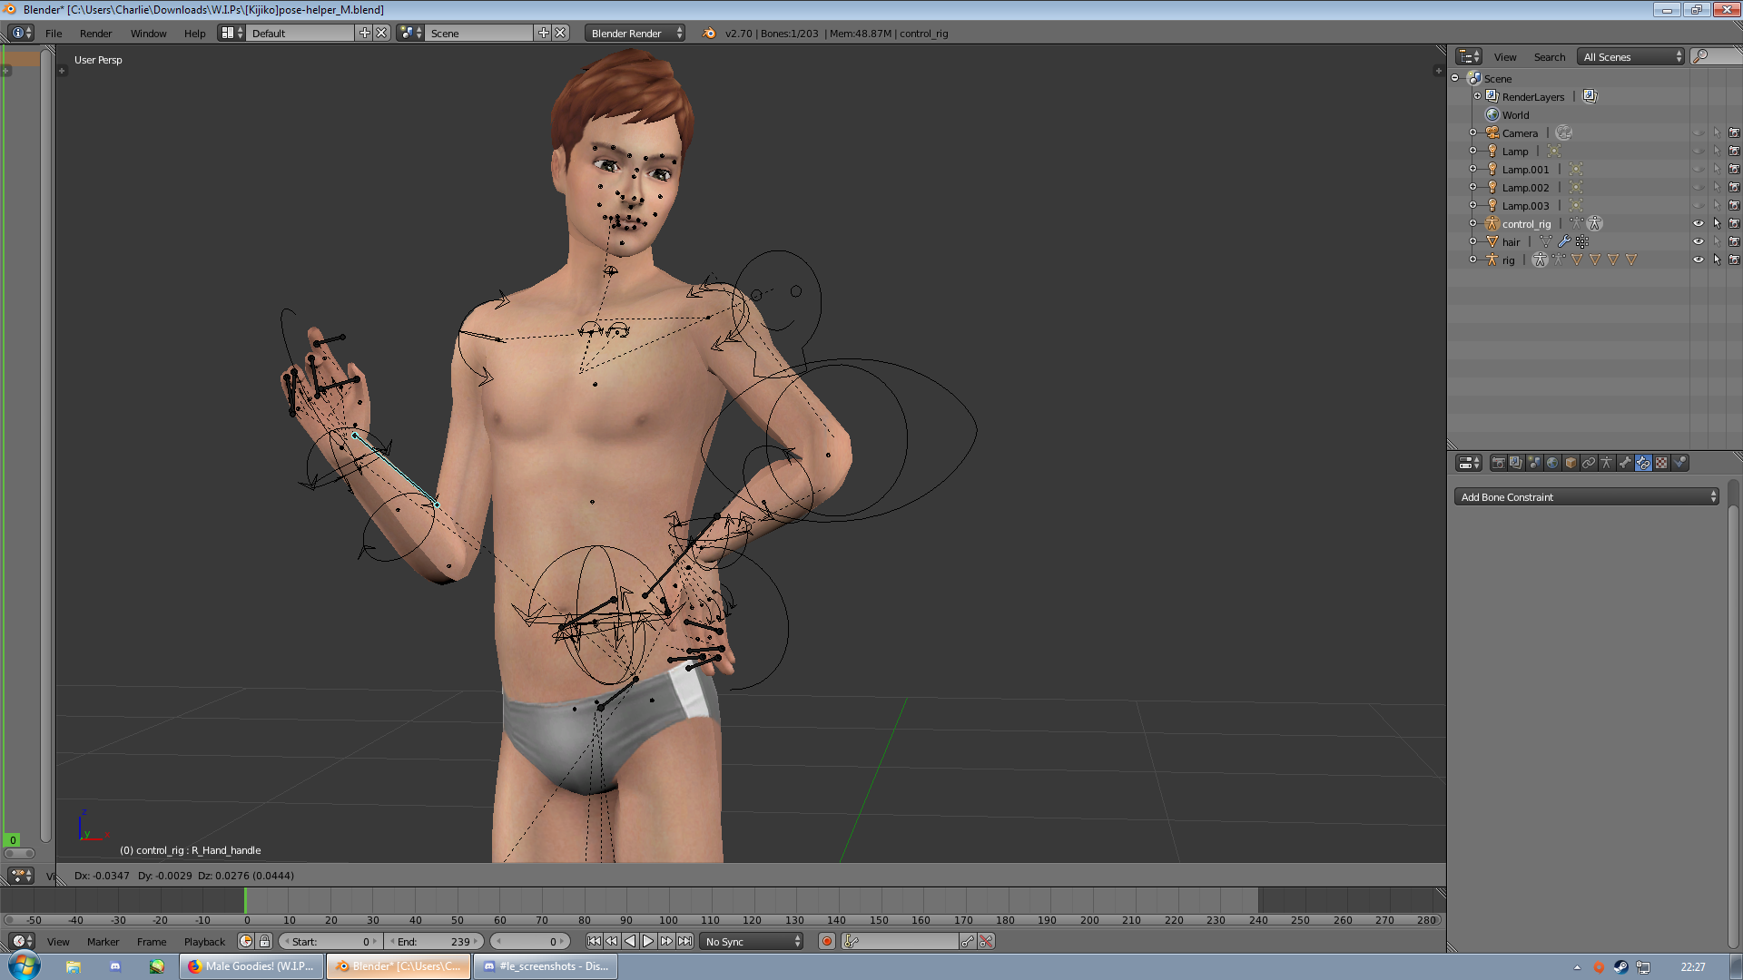Open the World properties globe tab
Viewport: 1743px width, 980px height.
tap(1552, 463)
